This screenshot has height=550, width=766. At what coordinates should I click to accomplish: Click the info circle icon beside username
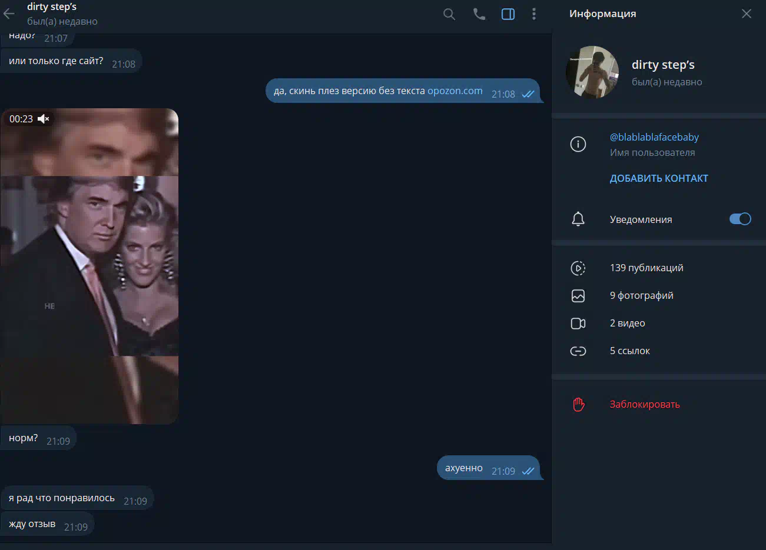(578, 144)
